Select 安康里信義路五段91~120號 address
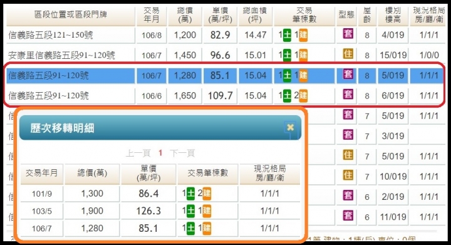 click(70, 55)
